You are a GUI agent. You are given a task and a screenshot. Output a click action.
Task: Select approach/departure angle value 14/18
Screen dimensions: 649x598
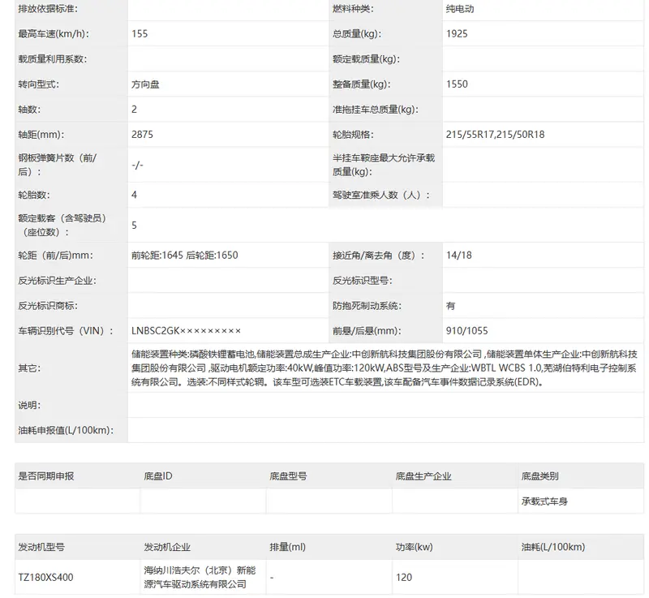point(458,255)
